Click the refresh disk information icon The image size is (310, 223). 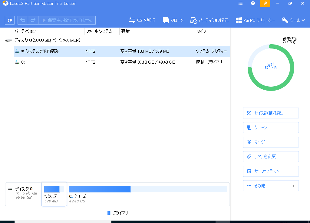pos(10,20)
